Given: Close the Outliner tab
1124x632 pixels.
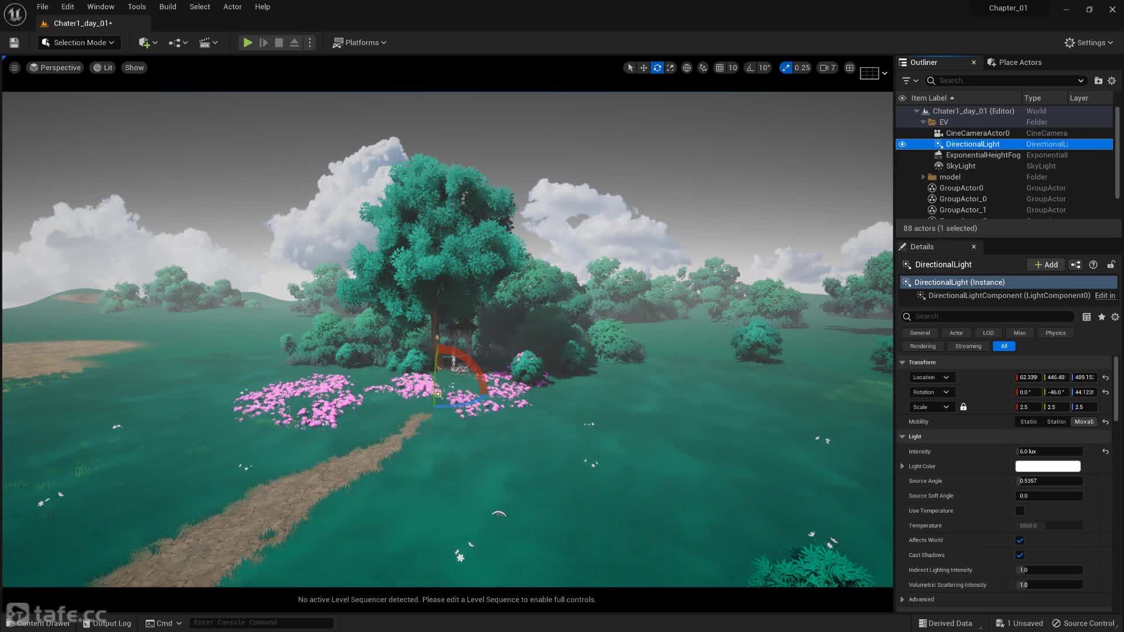Looking at the screenshot, I should click(x=974, y=63).
